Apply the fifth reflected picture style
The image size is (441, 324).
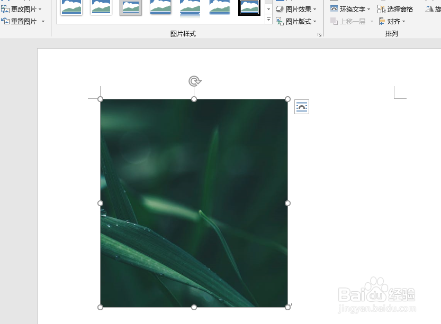(x=190, y=7)
